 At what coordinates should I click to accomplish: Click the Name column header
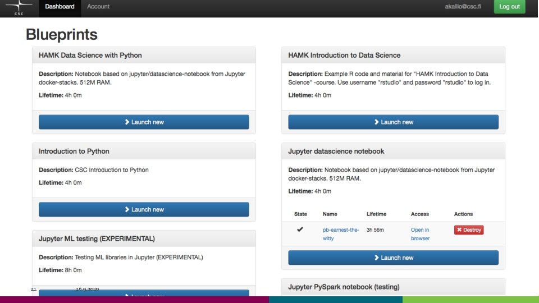pos(330,214)
